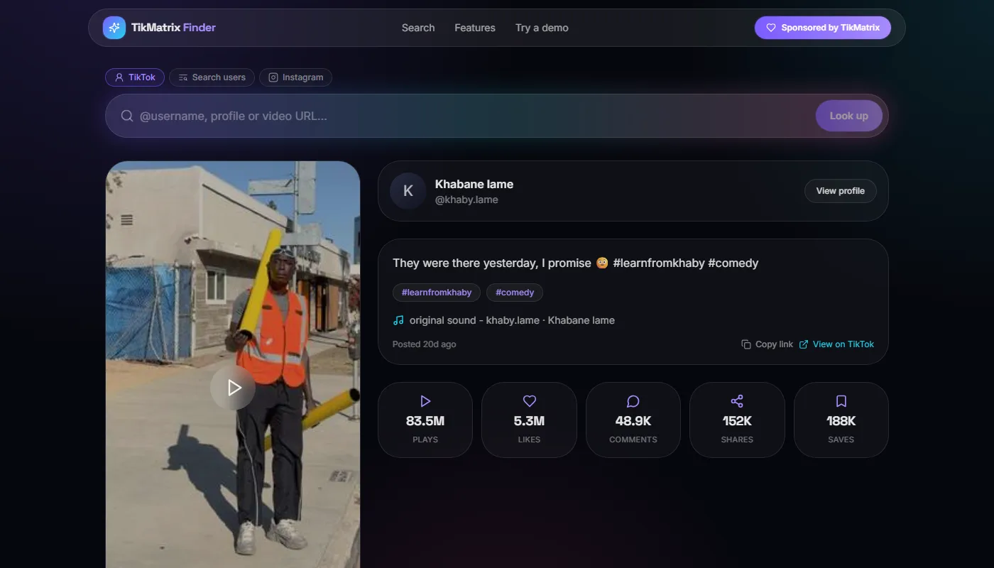The height and width of the screenshot is (568, 994).
Task: Click the 83.5M plays count
Action: [425, 421]
